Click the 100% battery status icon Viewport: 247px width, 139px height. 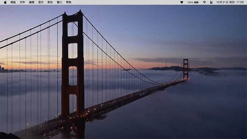193,2
